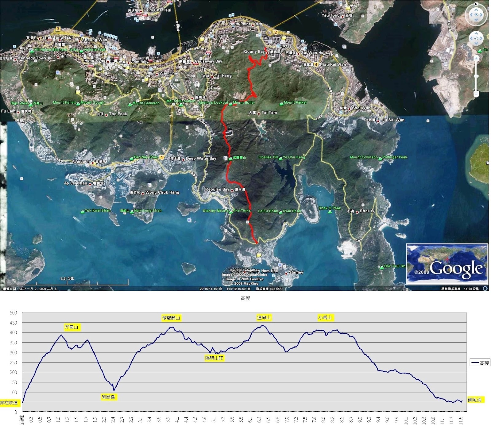Click the zoom slider handle

(476, 76)
